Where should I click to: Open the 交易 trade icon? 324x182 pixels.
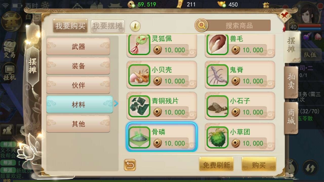pos(10,49)
